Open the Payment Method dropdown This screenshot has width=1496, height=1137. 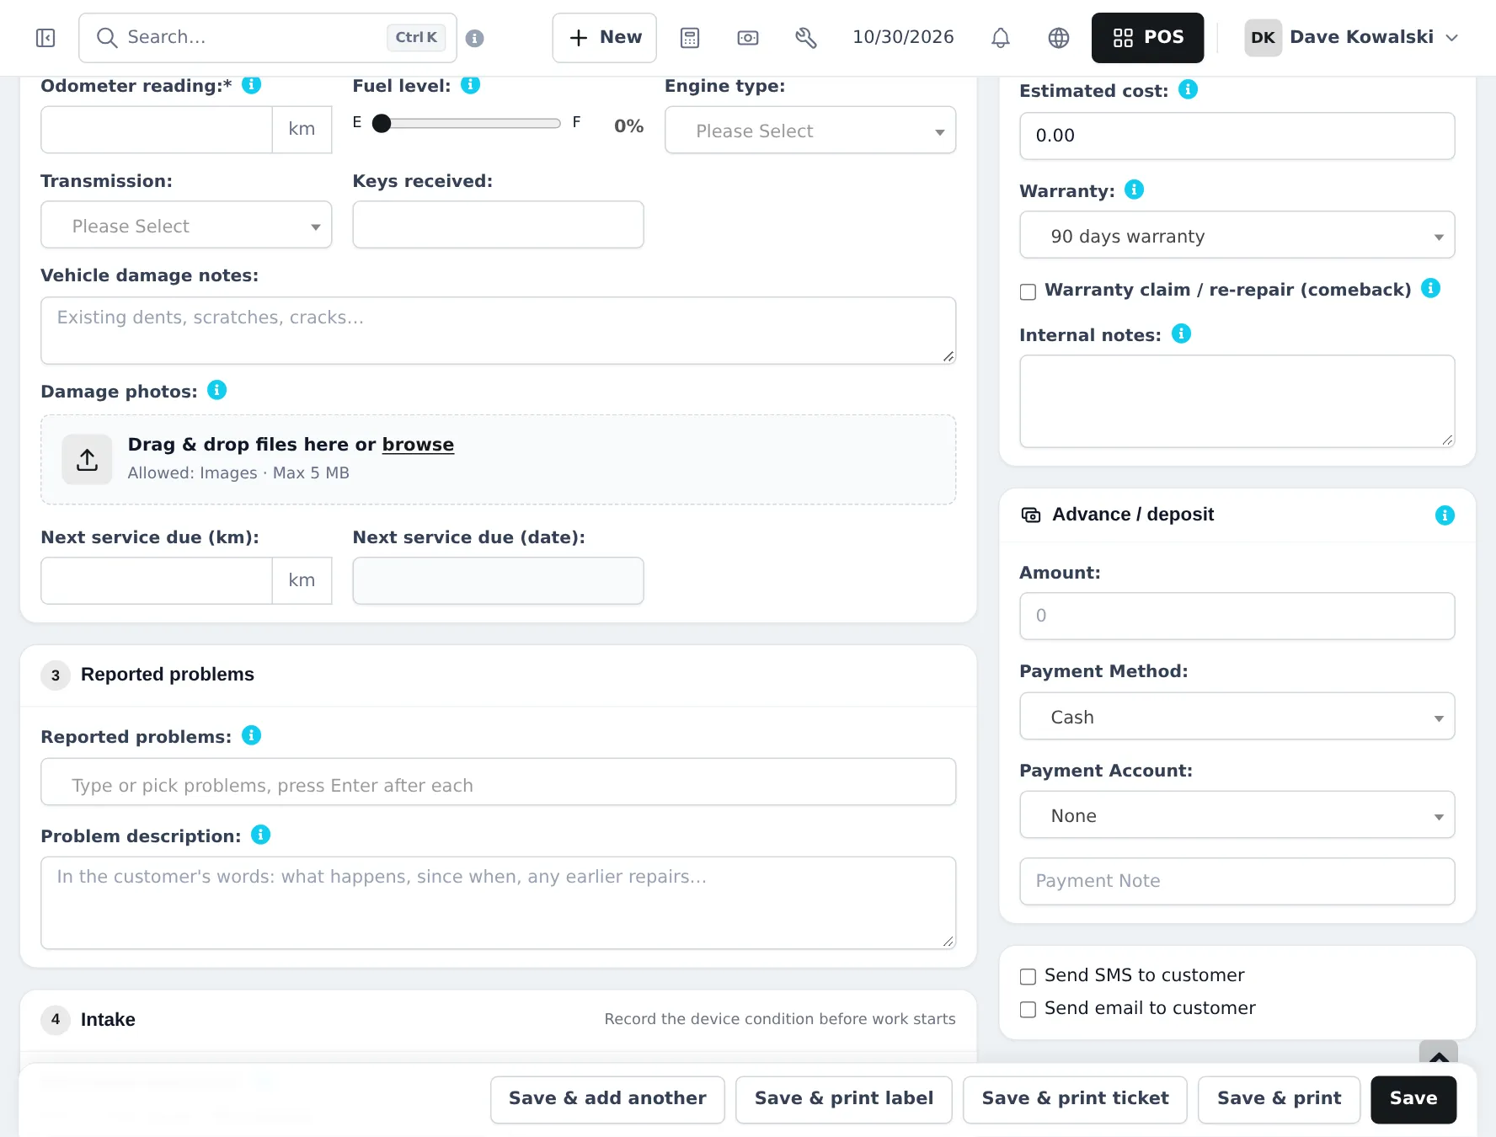click(1237, 717)
